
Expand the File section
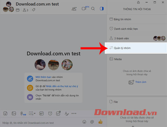coord(137,102)
